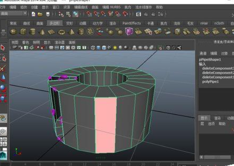Viewport: 234px width, 166px height.
Task: Create a polygon plane from the shelf
Action: [x=51, y=32]
